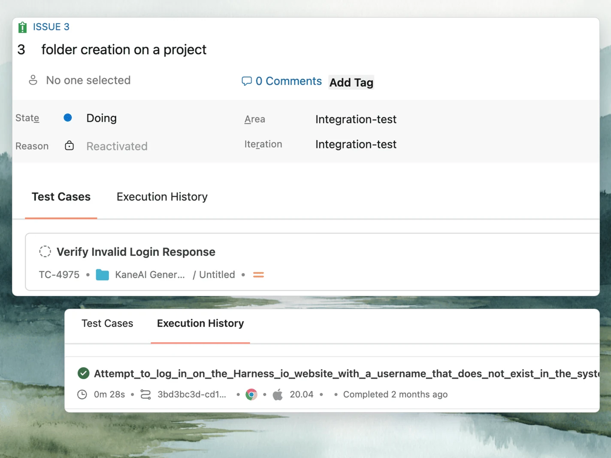Click the blue KaneAI folder icon

(x=102, y=274)
